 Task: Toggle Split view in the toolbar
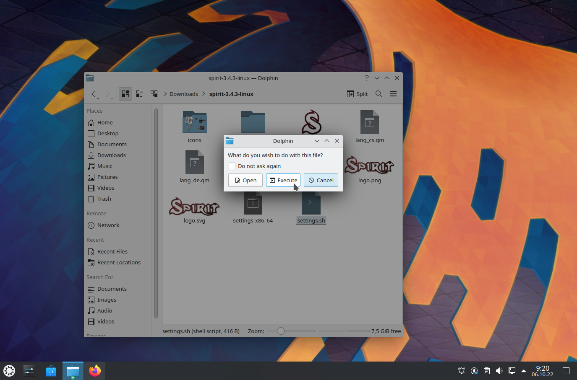(358, 94)
